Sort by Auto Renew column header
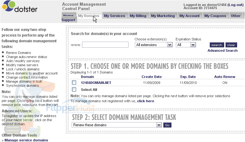This screenshot has height=142, width=245. point(224,77)
